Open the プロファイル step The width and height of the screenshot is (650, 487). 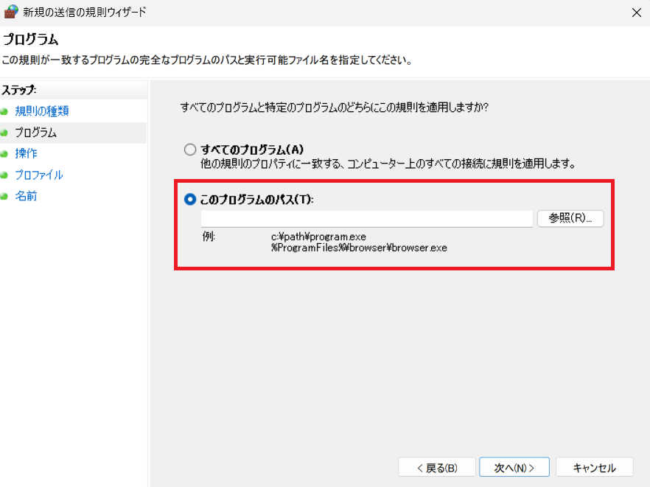39,175
